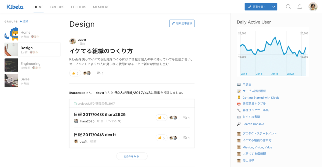Viewport: 322px width, 167px height.
Task: Click the magnifier icon beside Search Console
Action: pos(239,124)
